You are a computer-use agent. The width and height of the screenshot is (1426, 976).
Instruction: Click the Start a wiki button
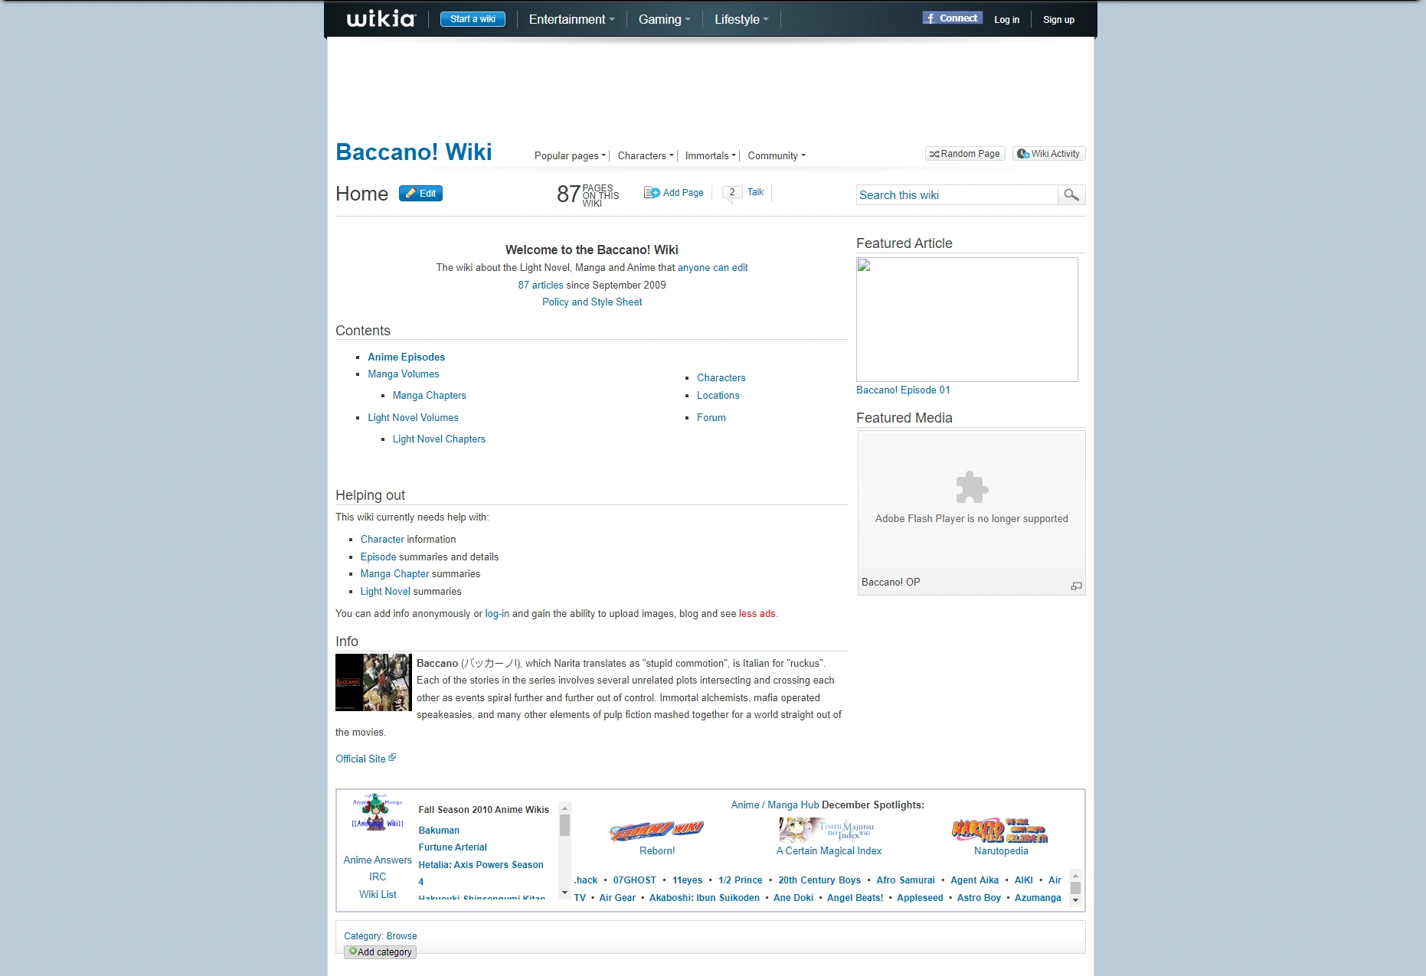click(x=473, y=19)
